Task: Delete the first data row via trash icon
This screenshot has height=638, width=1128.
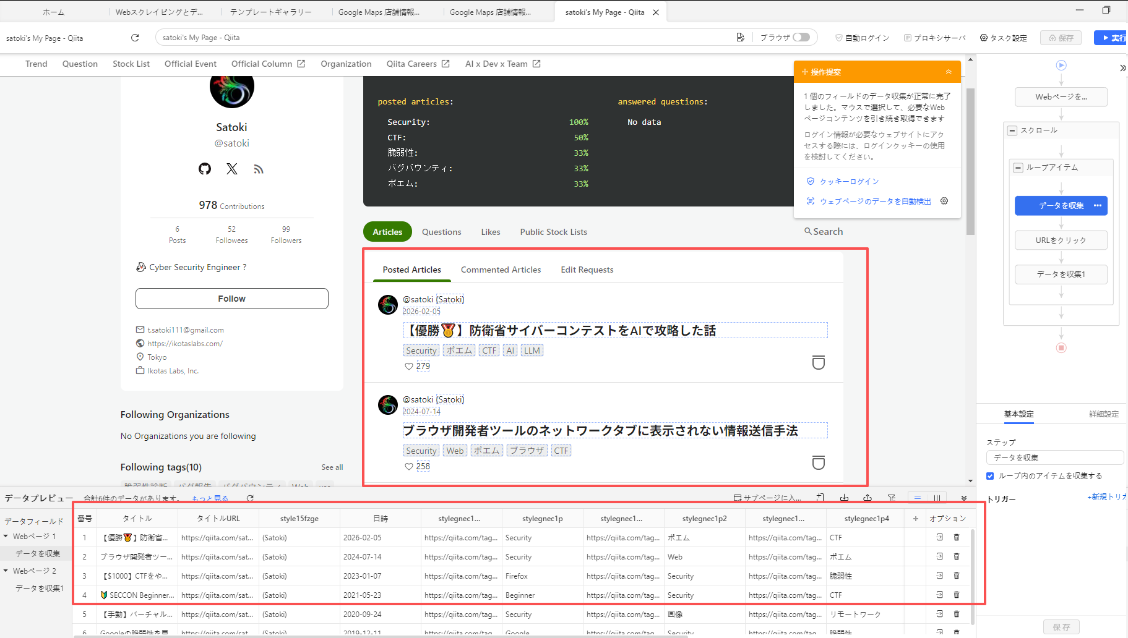Action: (957, 537)
